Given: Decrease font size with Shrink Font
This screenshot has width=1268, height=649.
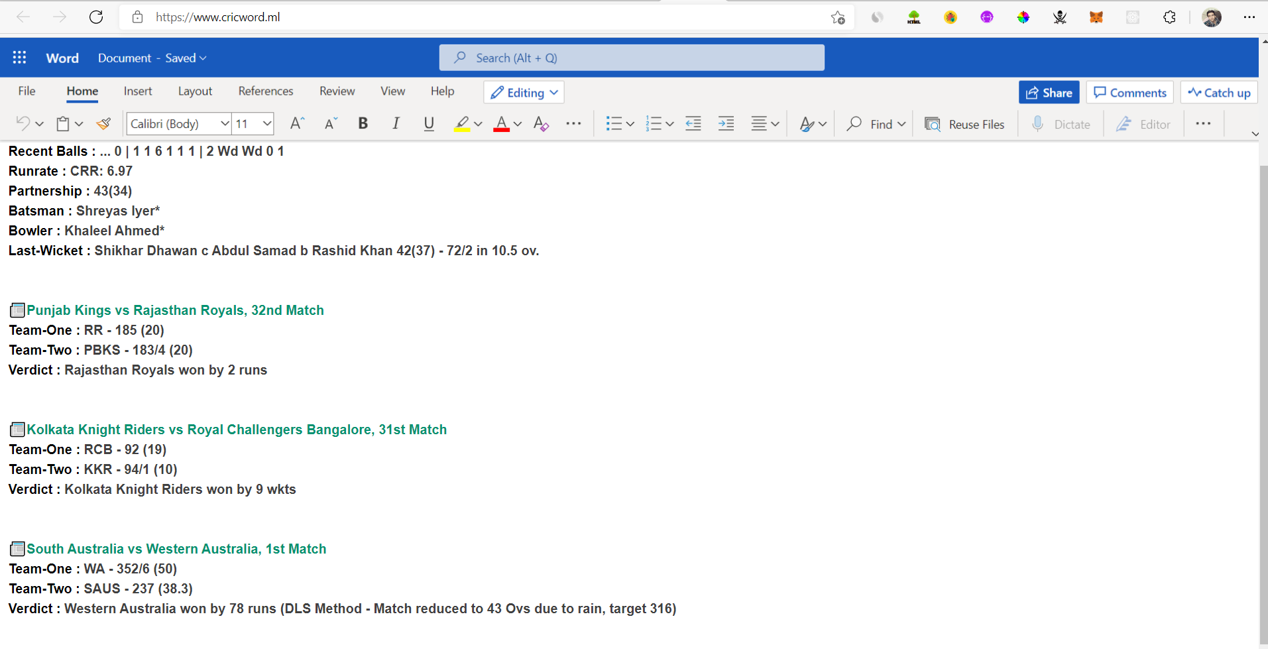Looking at the screenshot, I should pyautogui.click(x=331, y=123).
